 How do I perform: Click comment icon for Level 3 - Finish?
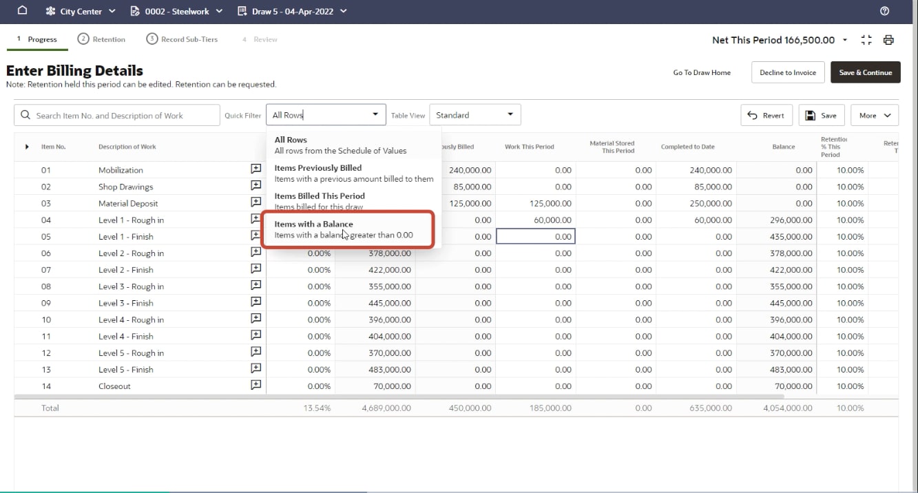point(255,302)
